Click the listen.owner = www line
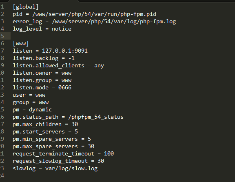This screenshot has height=182, width=235. [42, 73]
